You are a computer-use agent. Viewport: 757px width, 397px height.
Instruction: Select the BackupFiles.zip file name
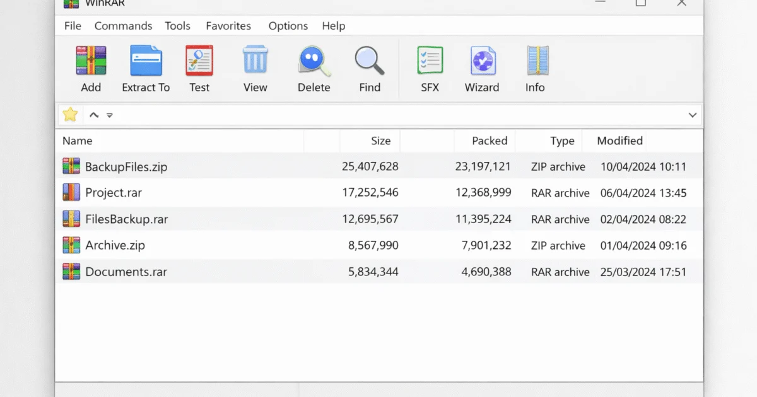point(126,167)
